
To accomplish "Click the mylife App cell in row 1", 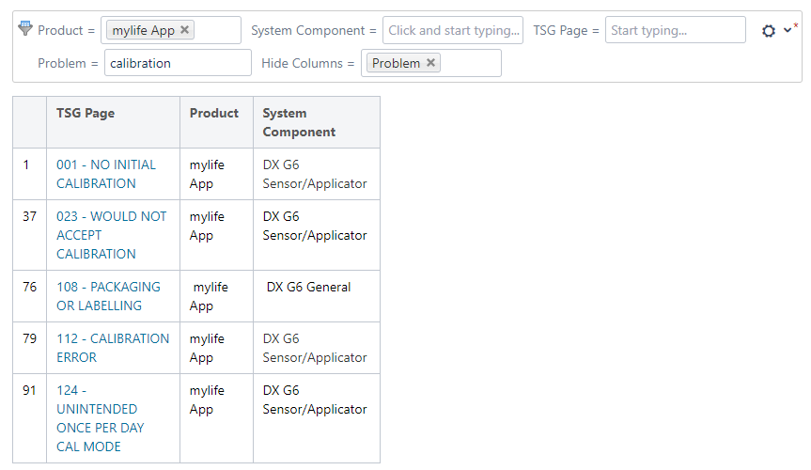I will click(216, 174).
